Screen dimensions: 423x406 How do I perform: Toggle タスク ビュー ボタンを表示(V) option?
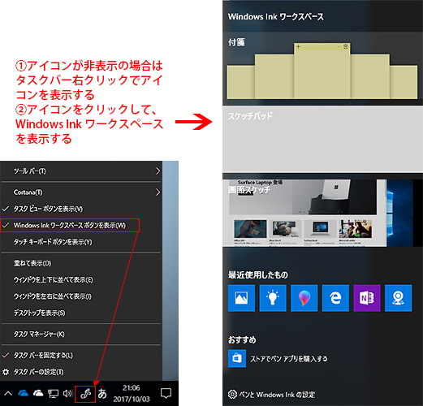[81, 209]
